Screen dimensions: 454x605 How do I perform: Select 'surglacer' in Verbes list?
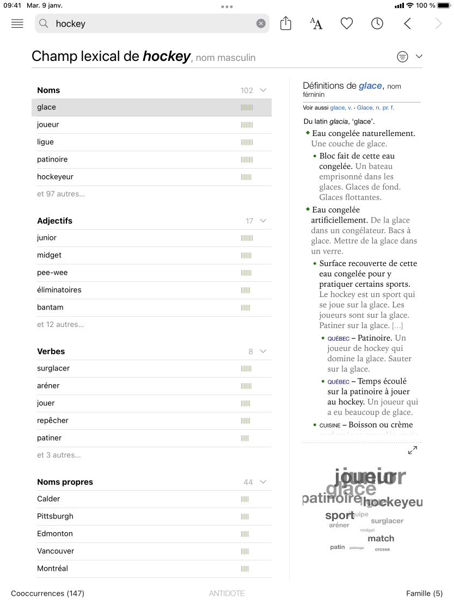[53, 368]
